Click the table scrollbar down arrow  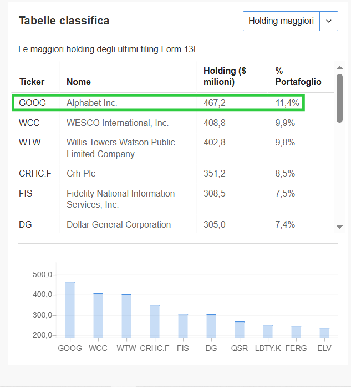[x=340, y=227]
